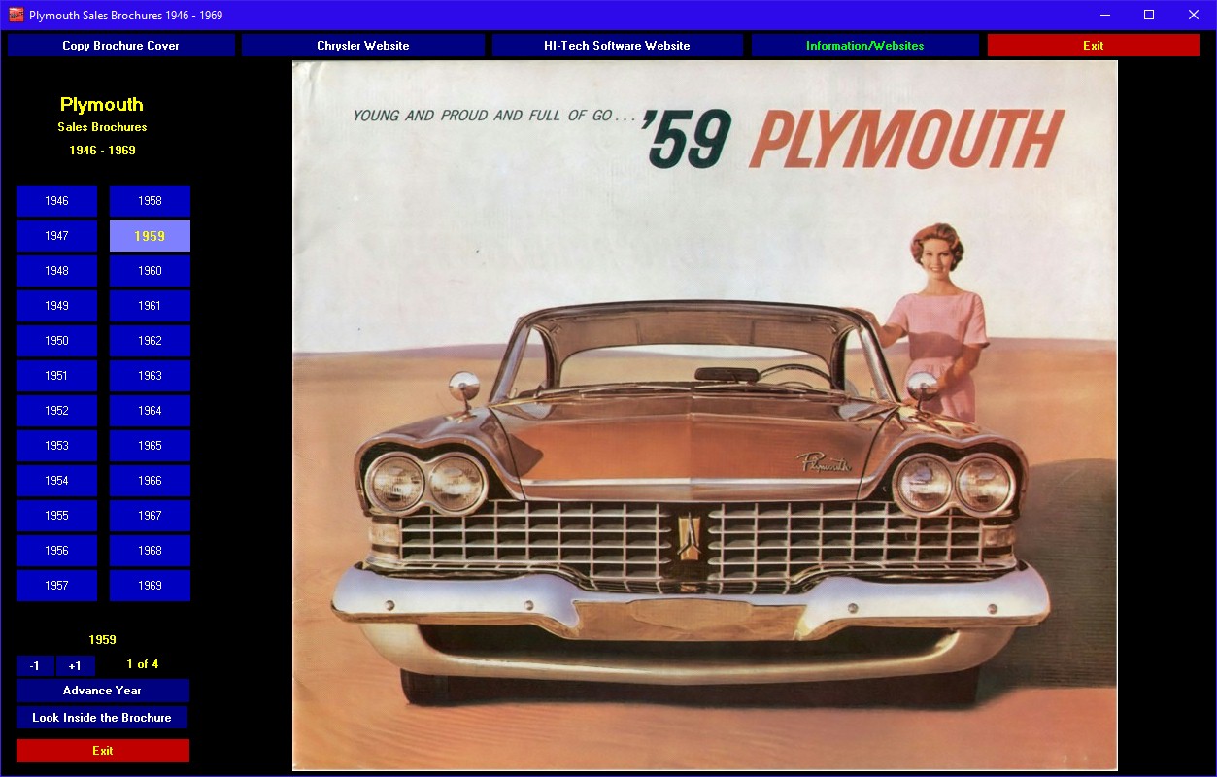Select the 1961 year button

tap(150, 306)
